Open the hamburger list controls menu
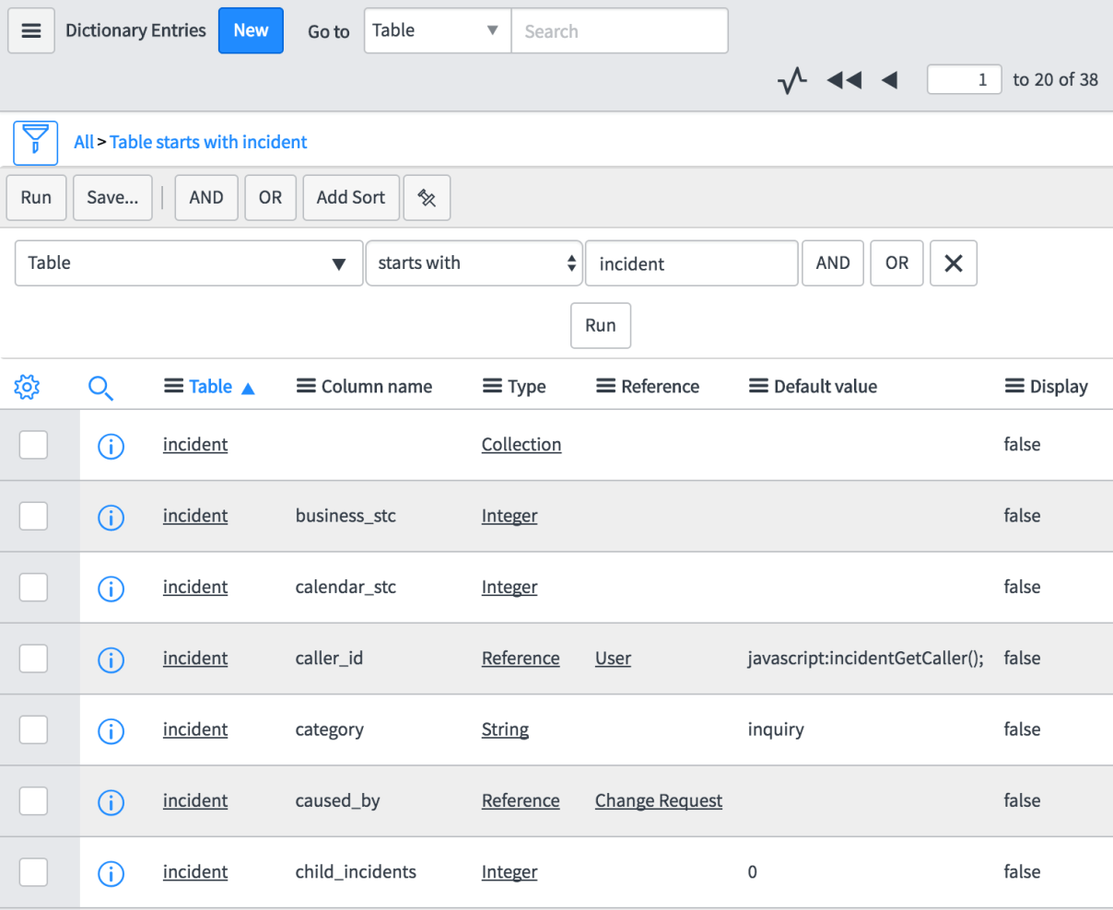This screenshot has width=1113, height=910. [x=31, y=30]
